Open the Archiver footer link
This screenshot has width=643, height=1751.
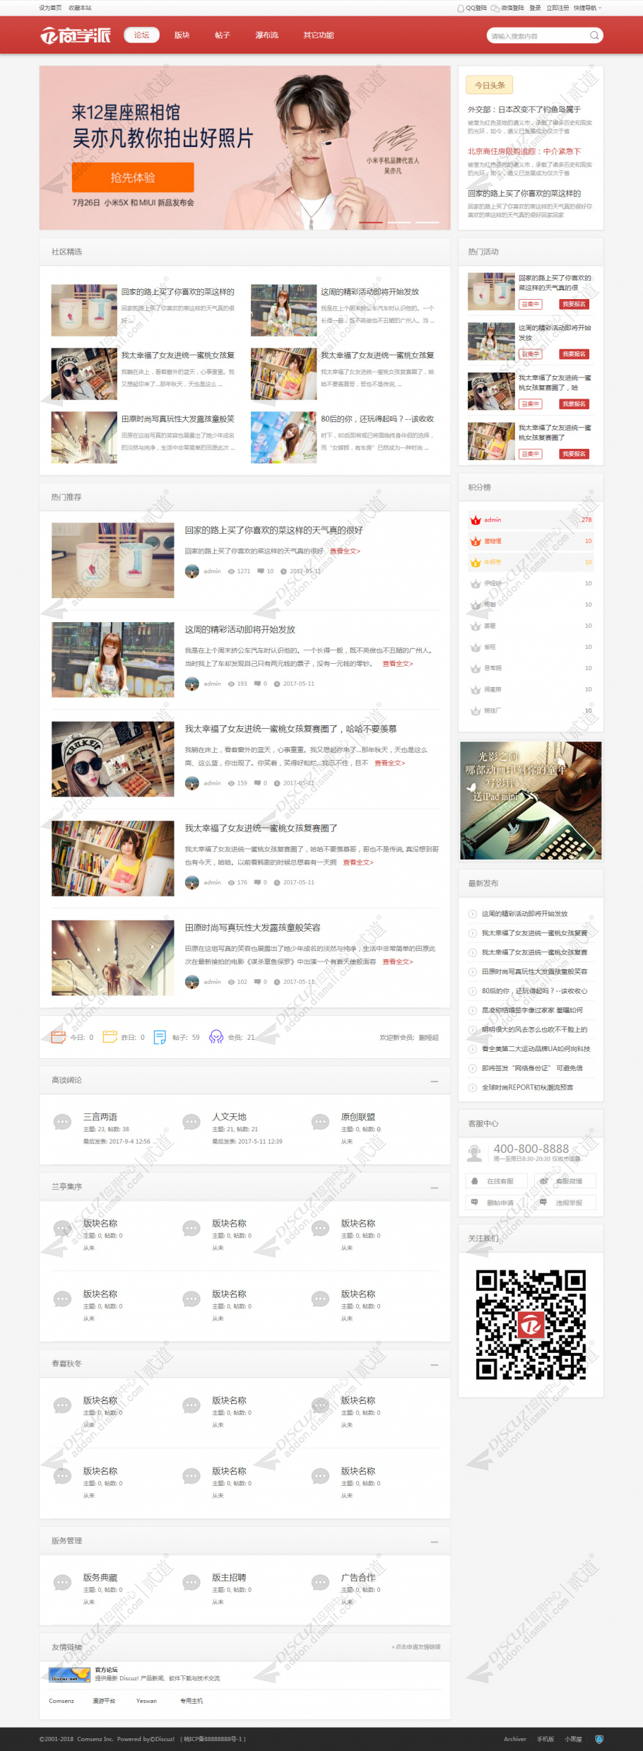515,1739
